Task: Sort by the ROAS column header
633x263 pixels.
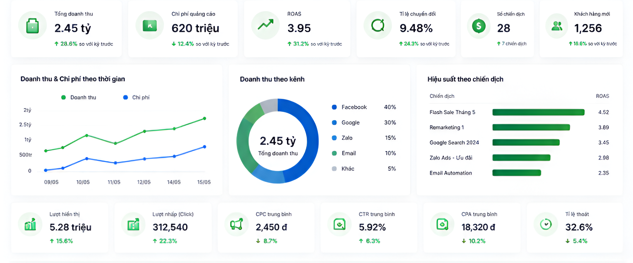Action: [x=603, y=96]
